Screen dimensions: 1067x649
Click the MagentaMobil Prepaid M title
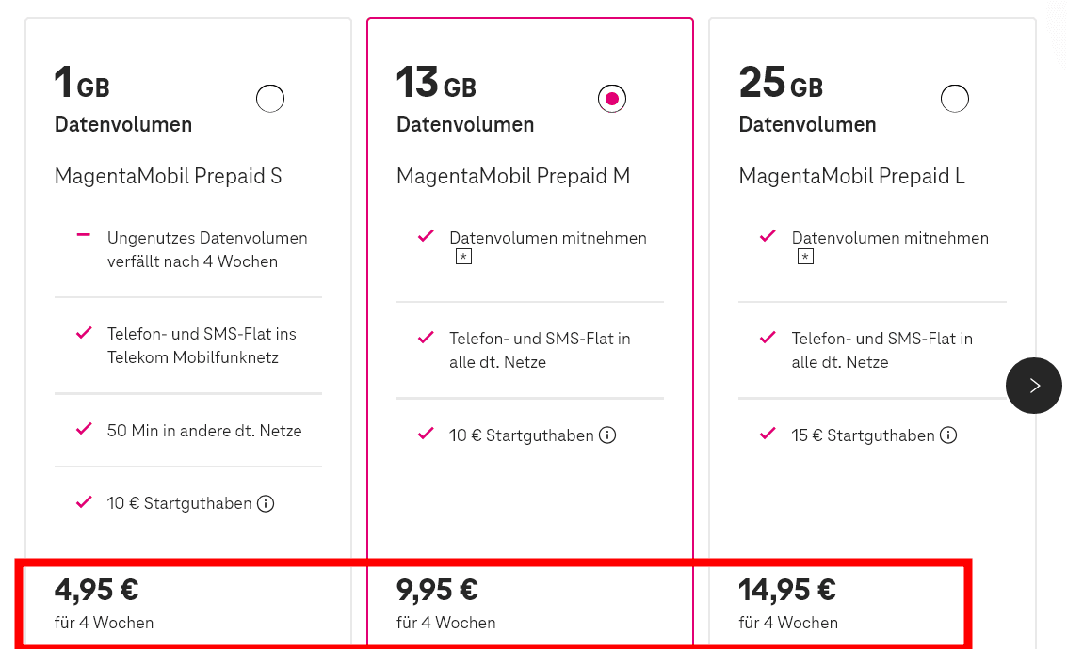click(x=512, y=176)
